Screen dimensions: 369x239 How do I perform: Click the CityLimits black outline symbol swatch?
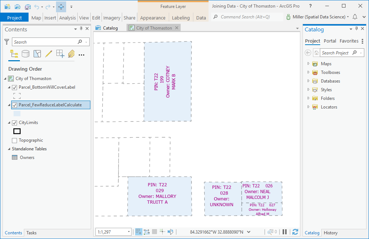click(x=17, y=131)
